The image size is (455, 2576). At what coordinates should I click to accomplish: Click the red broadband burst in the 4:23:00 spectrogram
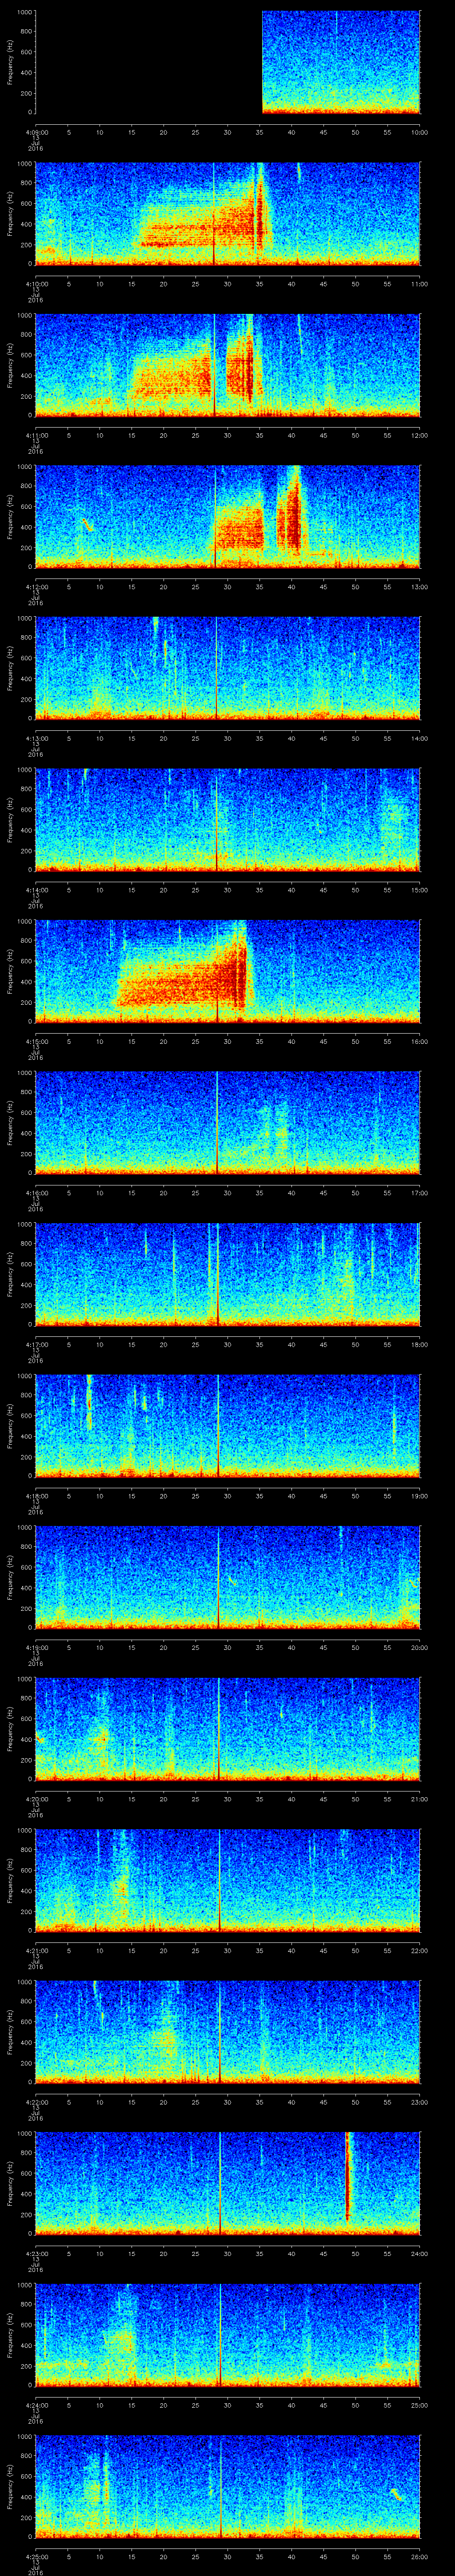pyautogui.click(x=348, y=2176)
